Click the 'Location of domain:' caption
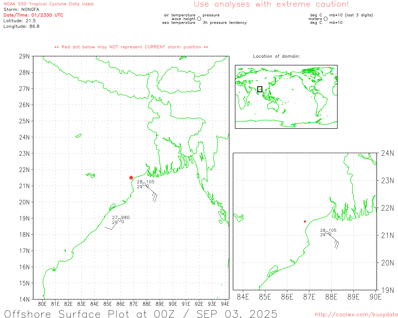This screenshot has height=318, width=398. click(x=276, y=56)
